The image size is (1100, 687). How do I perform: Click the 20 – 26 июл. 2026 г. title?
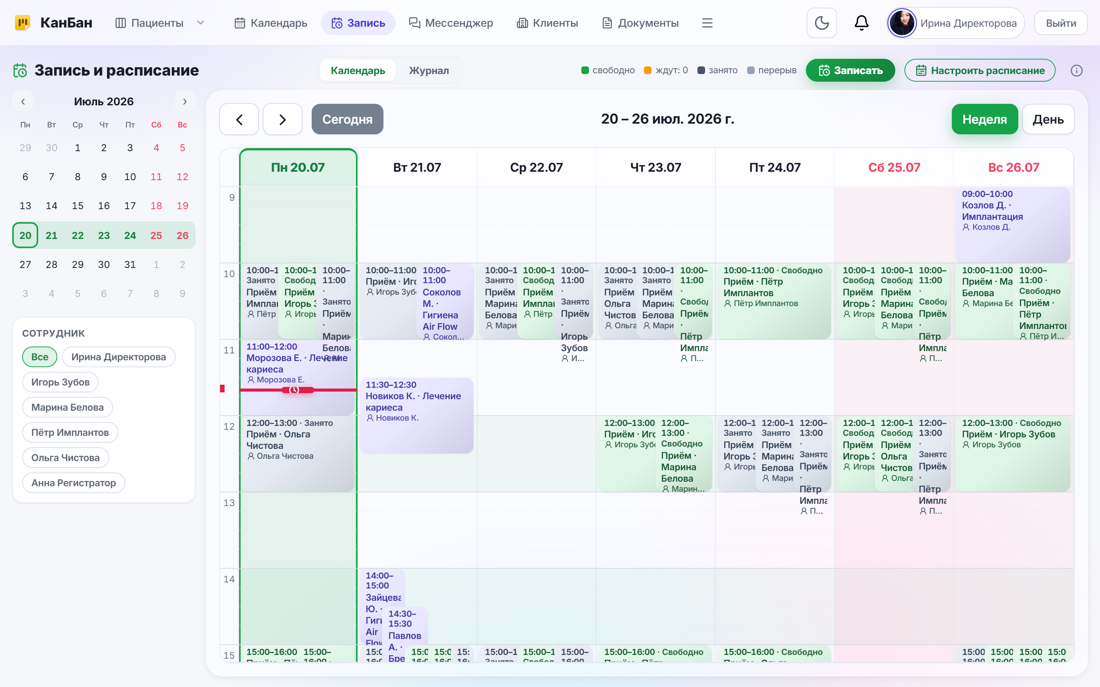[667, 119]
